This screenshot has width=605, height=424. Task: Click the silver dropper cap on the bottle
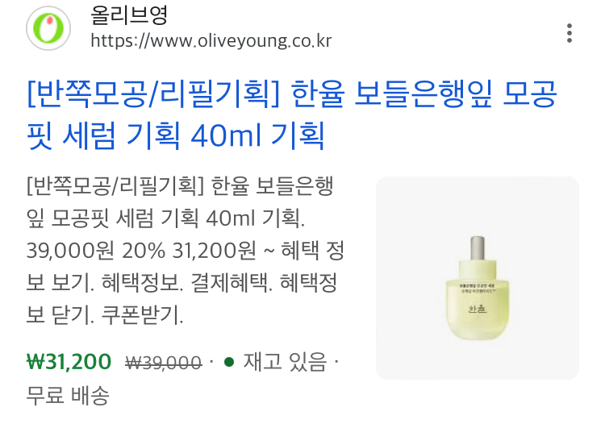point(478,248)
